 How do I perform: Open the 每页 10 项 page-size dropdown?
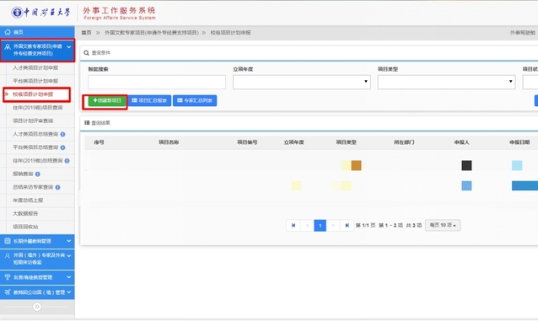(443, 225)
